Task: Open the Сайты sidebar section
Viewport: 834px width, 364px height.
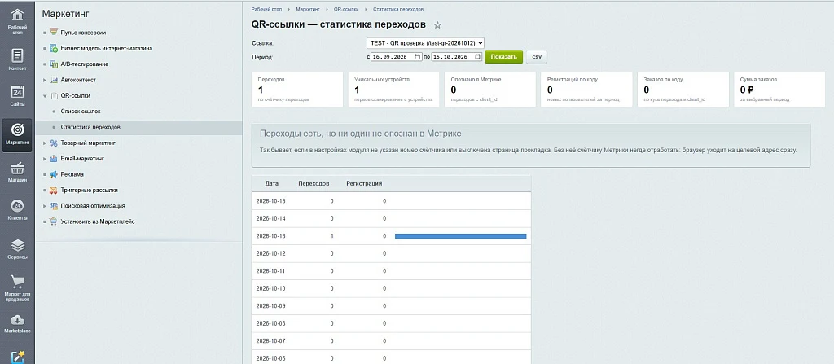Action: pos(18,96)
